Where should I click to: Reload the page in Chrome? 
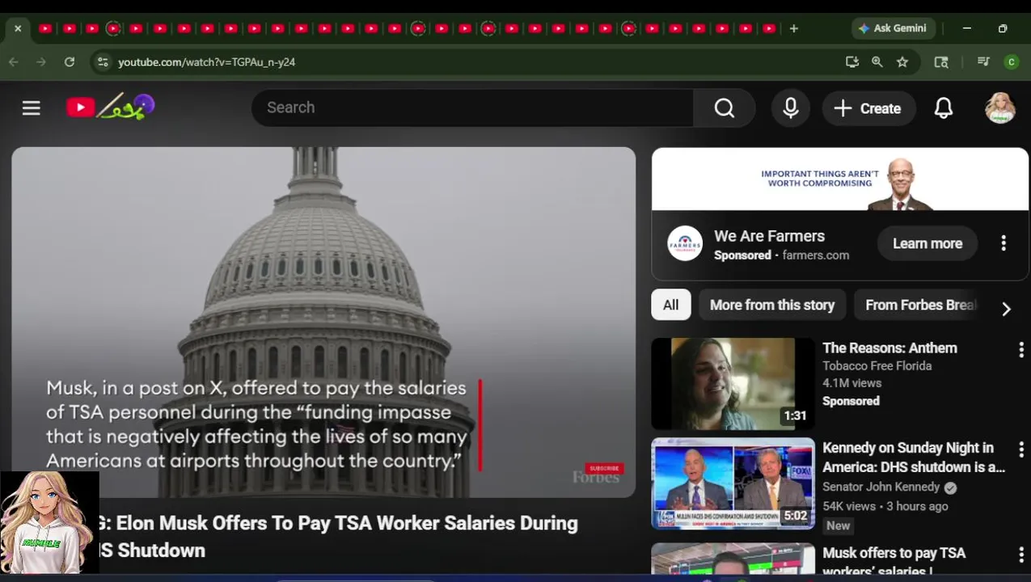click(70, 61)
